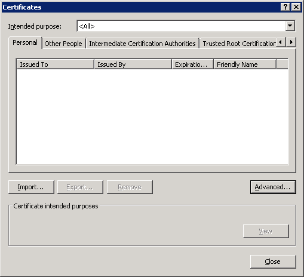Sort by the Issued To column header

tap(55, 64)
